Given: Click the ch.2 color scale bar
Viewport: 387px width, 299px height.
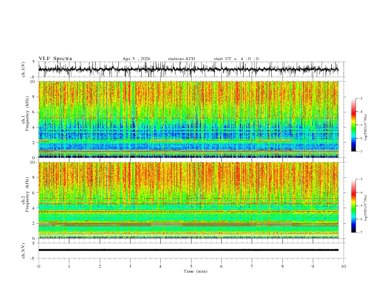Looking at the screenshot, I should 354,206.
